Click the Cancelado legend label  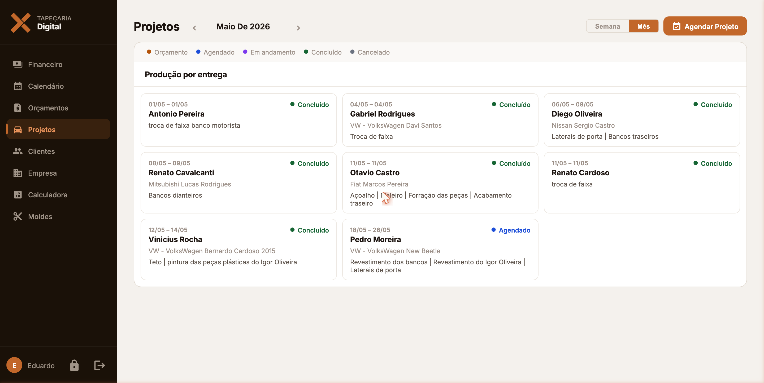[374, 52]
